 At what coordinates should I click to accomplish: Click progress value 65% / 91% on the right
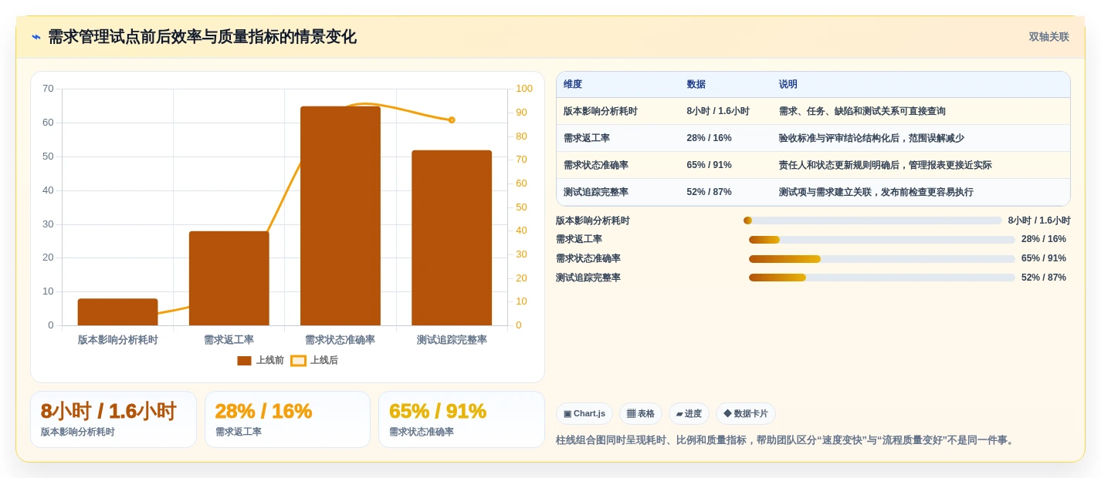click(x=1044, y=259)
